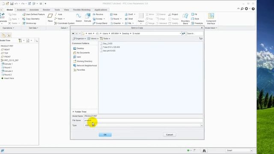Open Desktop in Common Folders
274x154 pixels.
click(x=79, y=48)
